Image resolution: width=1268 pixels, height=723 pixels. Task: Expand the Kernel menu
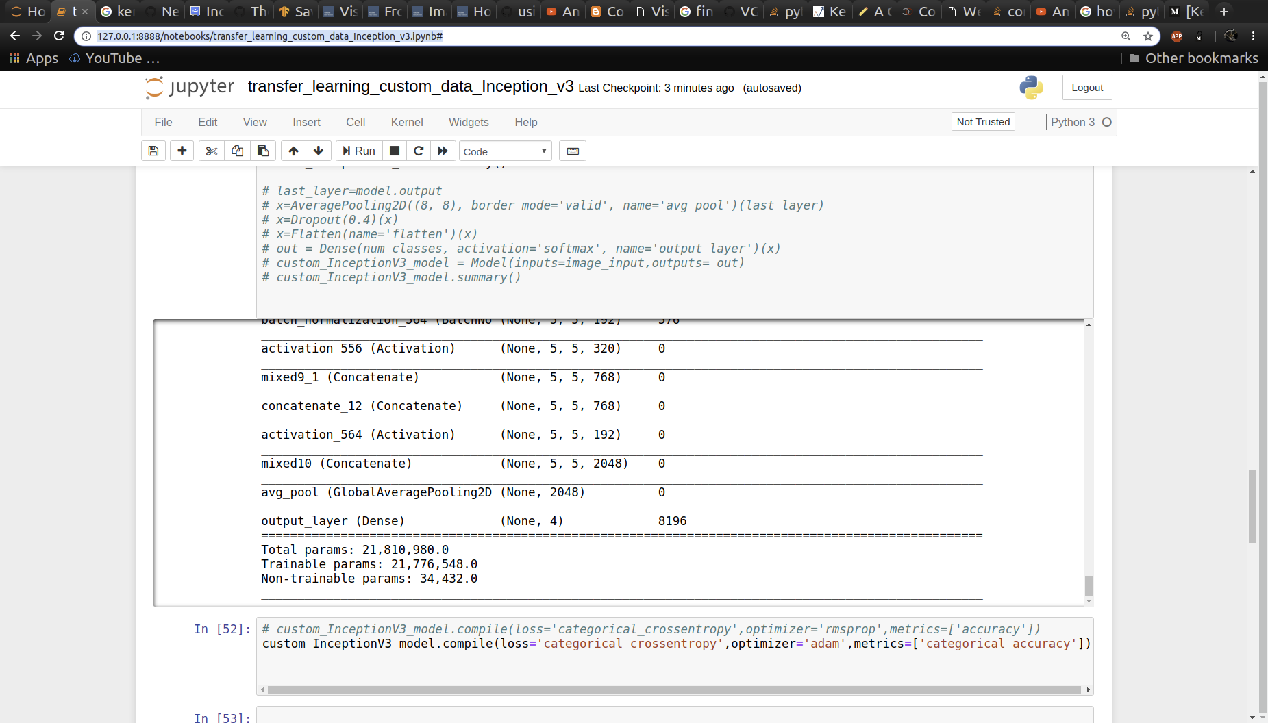[407, 122]
